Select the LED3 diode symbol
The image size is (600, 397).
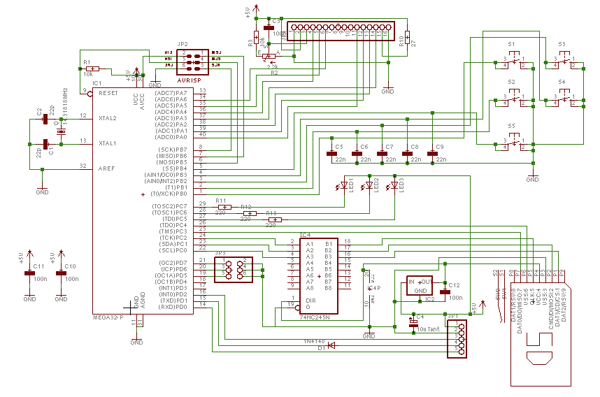click(x=393, y=187)
